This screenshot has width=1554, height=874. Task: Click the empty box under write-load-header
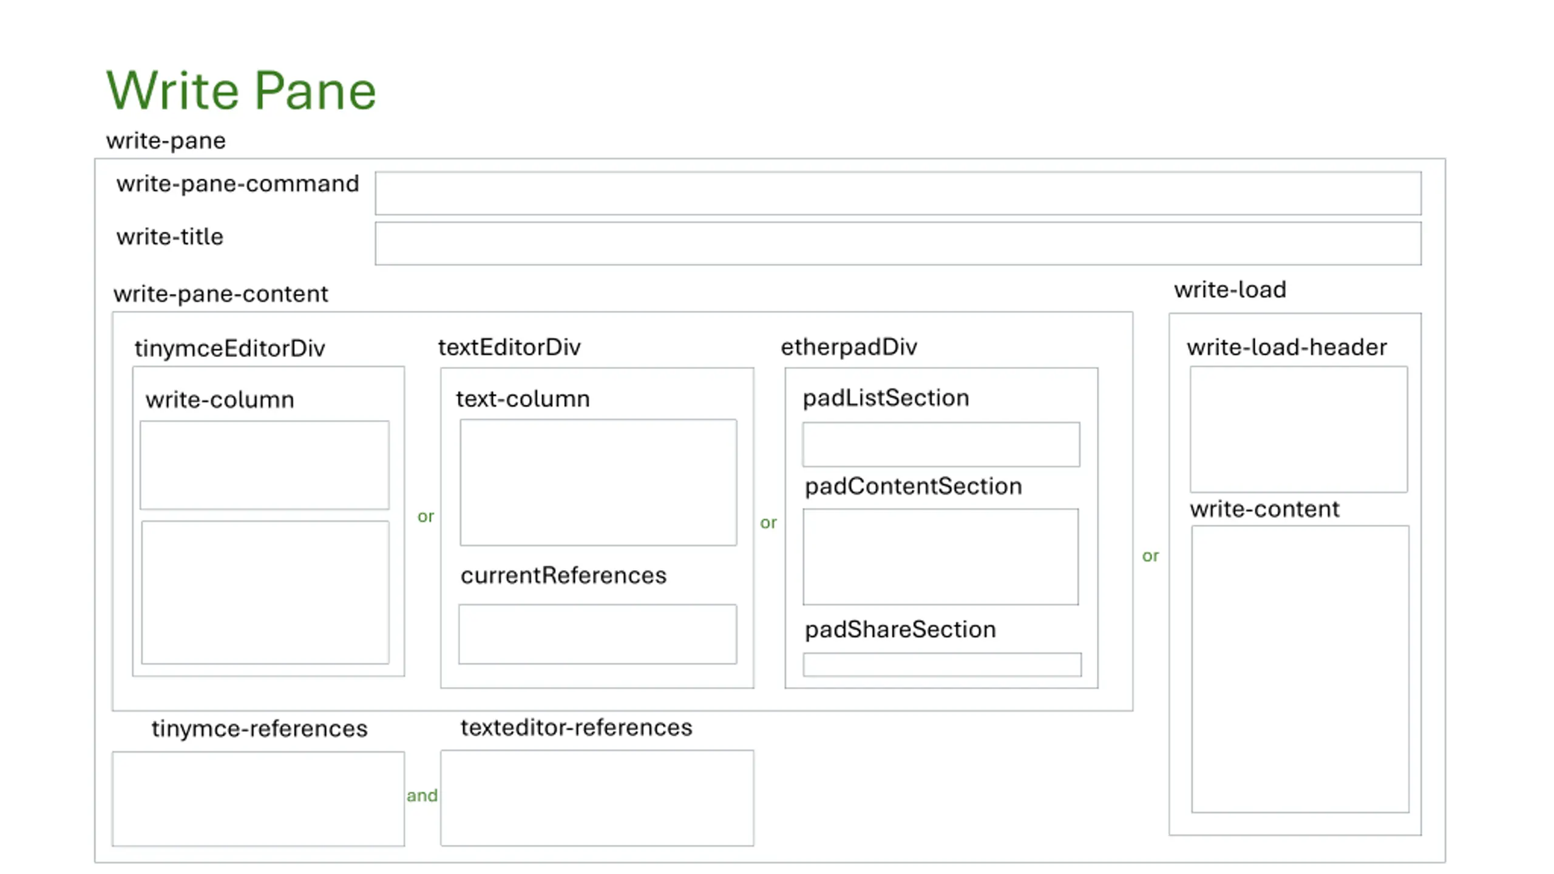point(1298,429)
